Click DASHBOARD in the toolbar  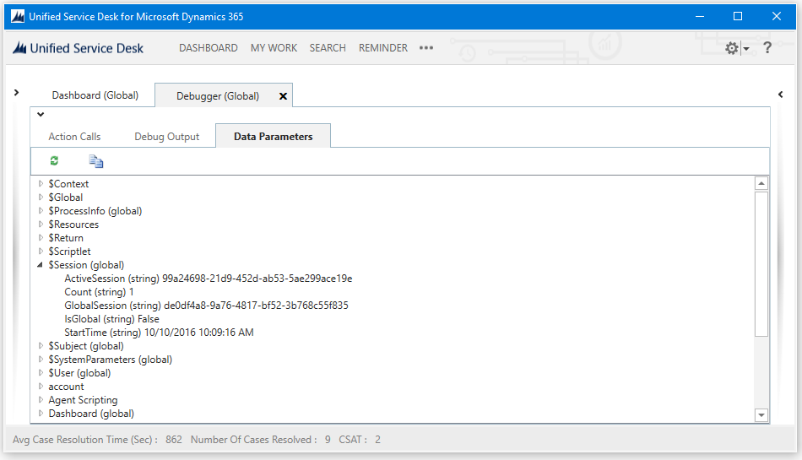(209, 47)
